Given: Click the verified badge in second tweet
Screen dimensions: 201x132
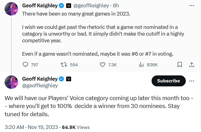Looking at the screenshot, I should click(61, 79).
